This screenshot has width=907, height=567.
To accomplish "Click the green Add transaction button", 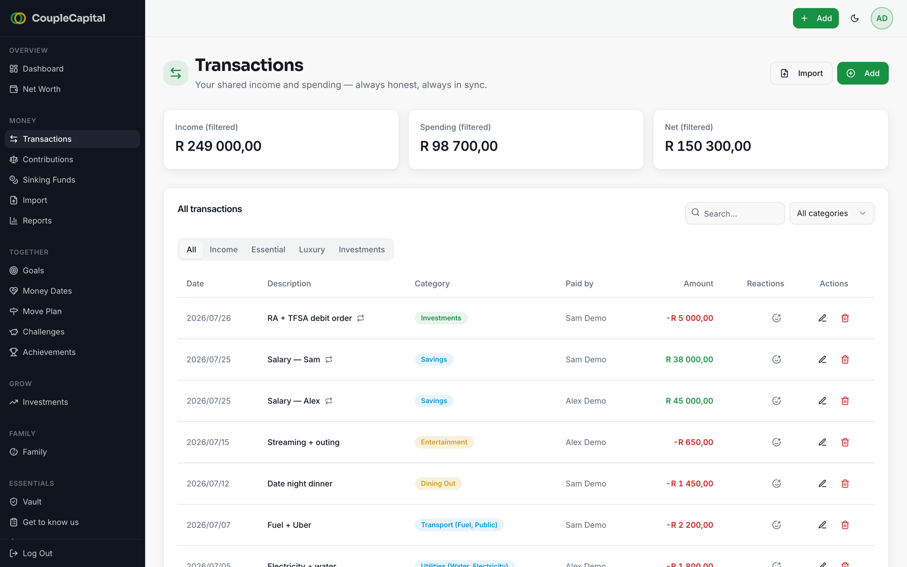I will [863, 73].
